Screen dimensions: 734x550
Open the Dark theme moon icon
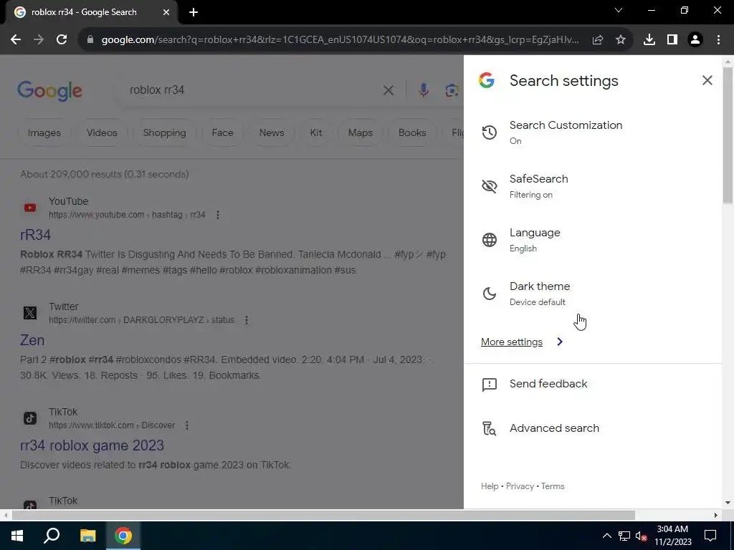coord(489,294)
